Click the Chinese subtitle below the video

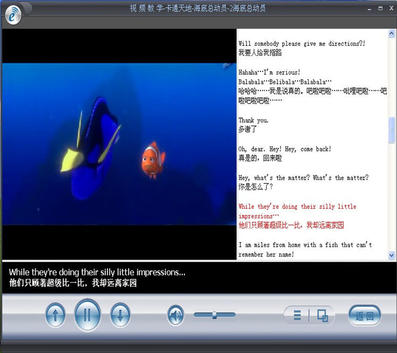73,283
